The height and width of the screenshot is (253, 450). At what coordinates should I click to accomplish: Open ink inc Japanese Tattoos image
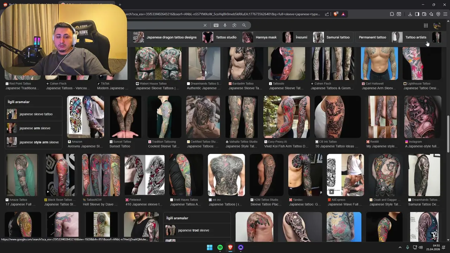click(226, 175)
